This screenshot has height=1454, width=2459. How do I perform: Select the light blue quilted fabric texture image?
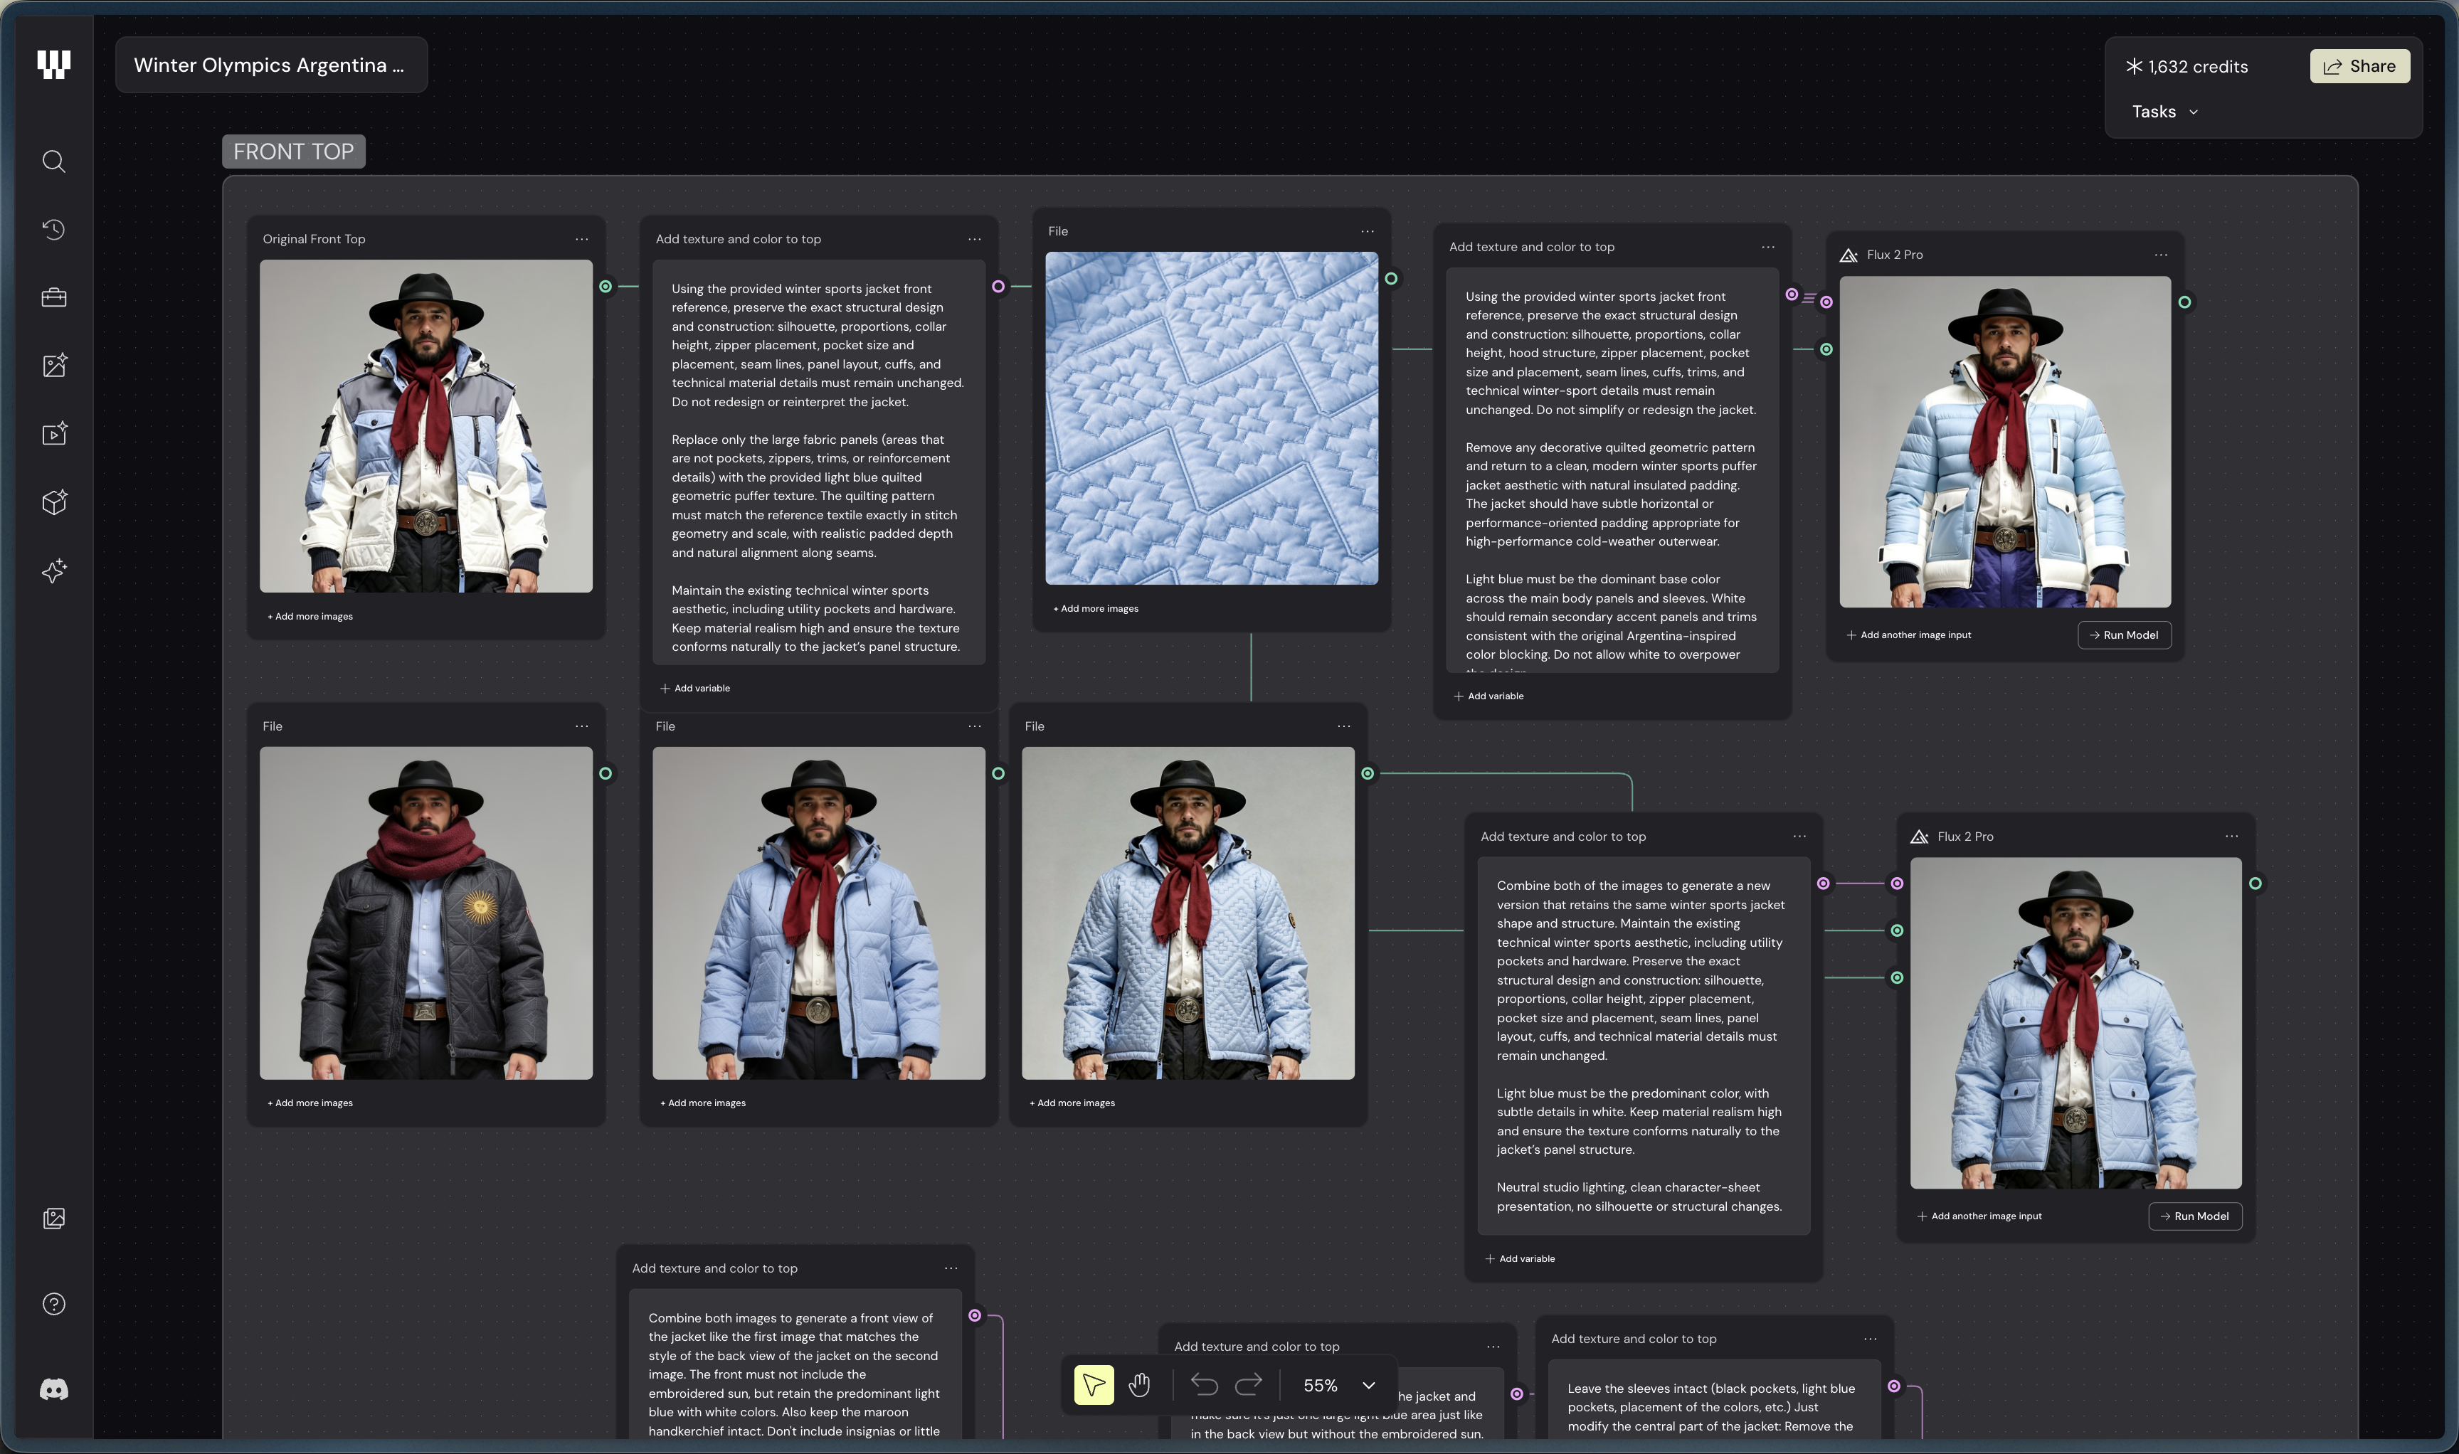point(1212,418)
